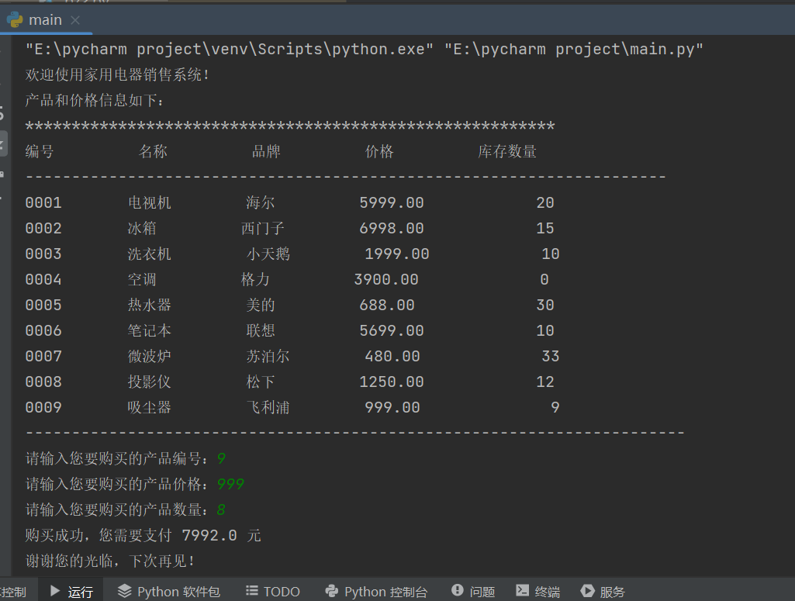Click the terminal prompt icon
Image resolution: width=795 pixels, height=601 pixels.
tap(522, 590)
